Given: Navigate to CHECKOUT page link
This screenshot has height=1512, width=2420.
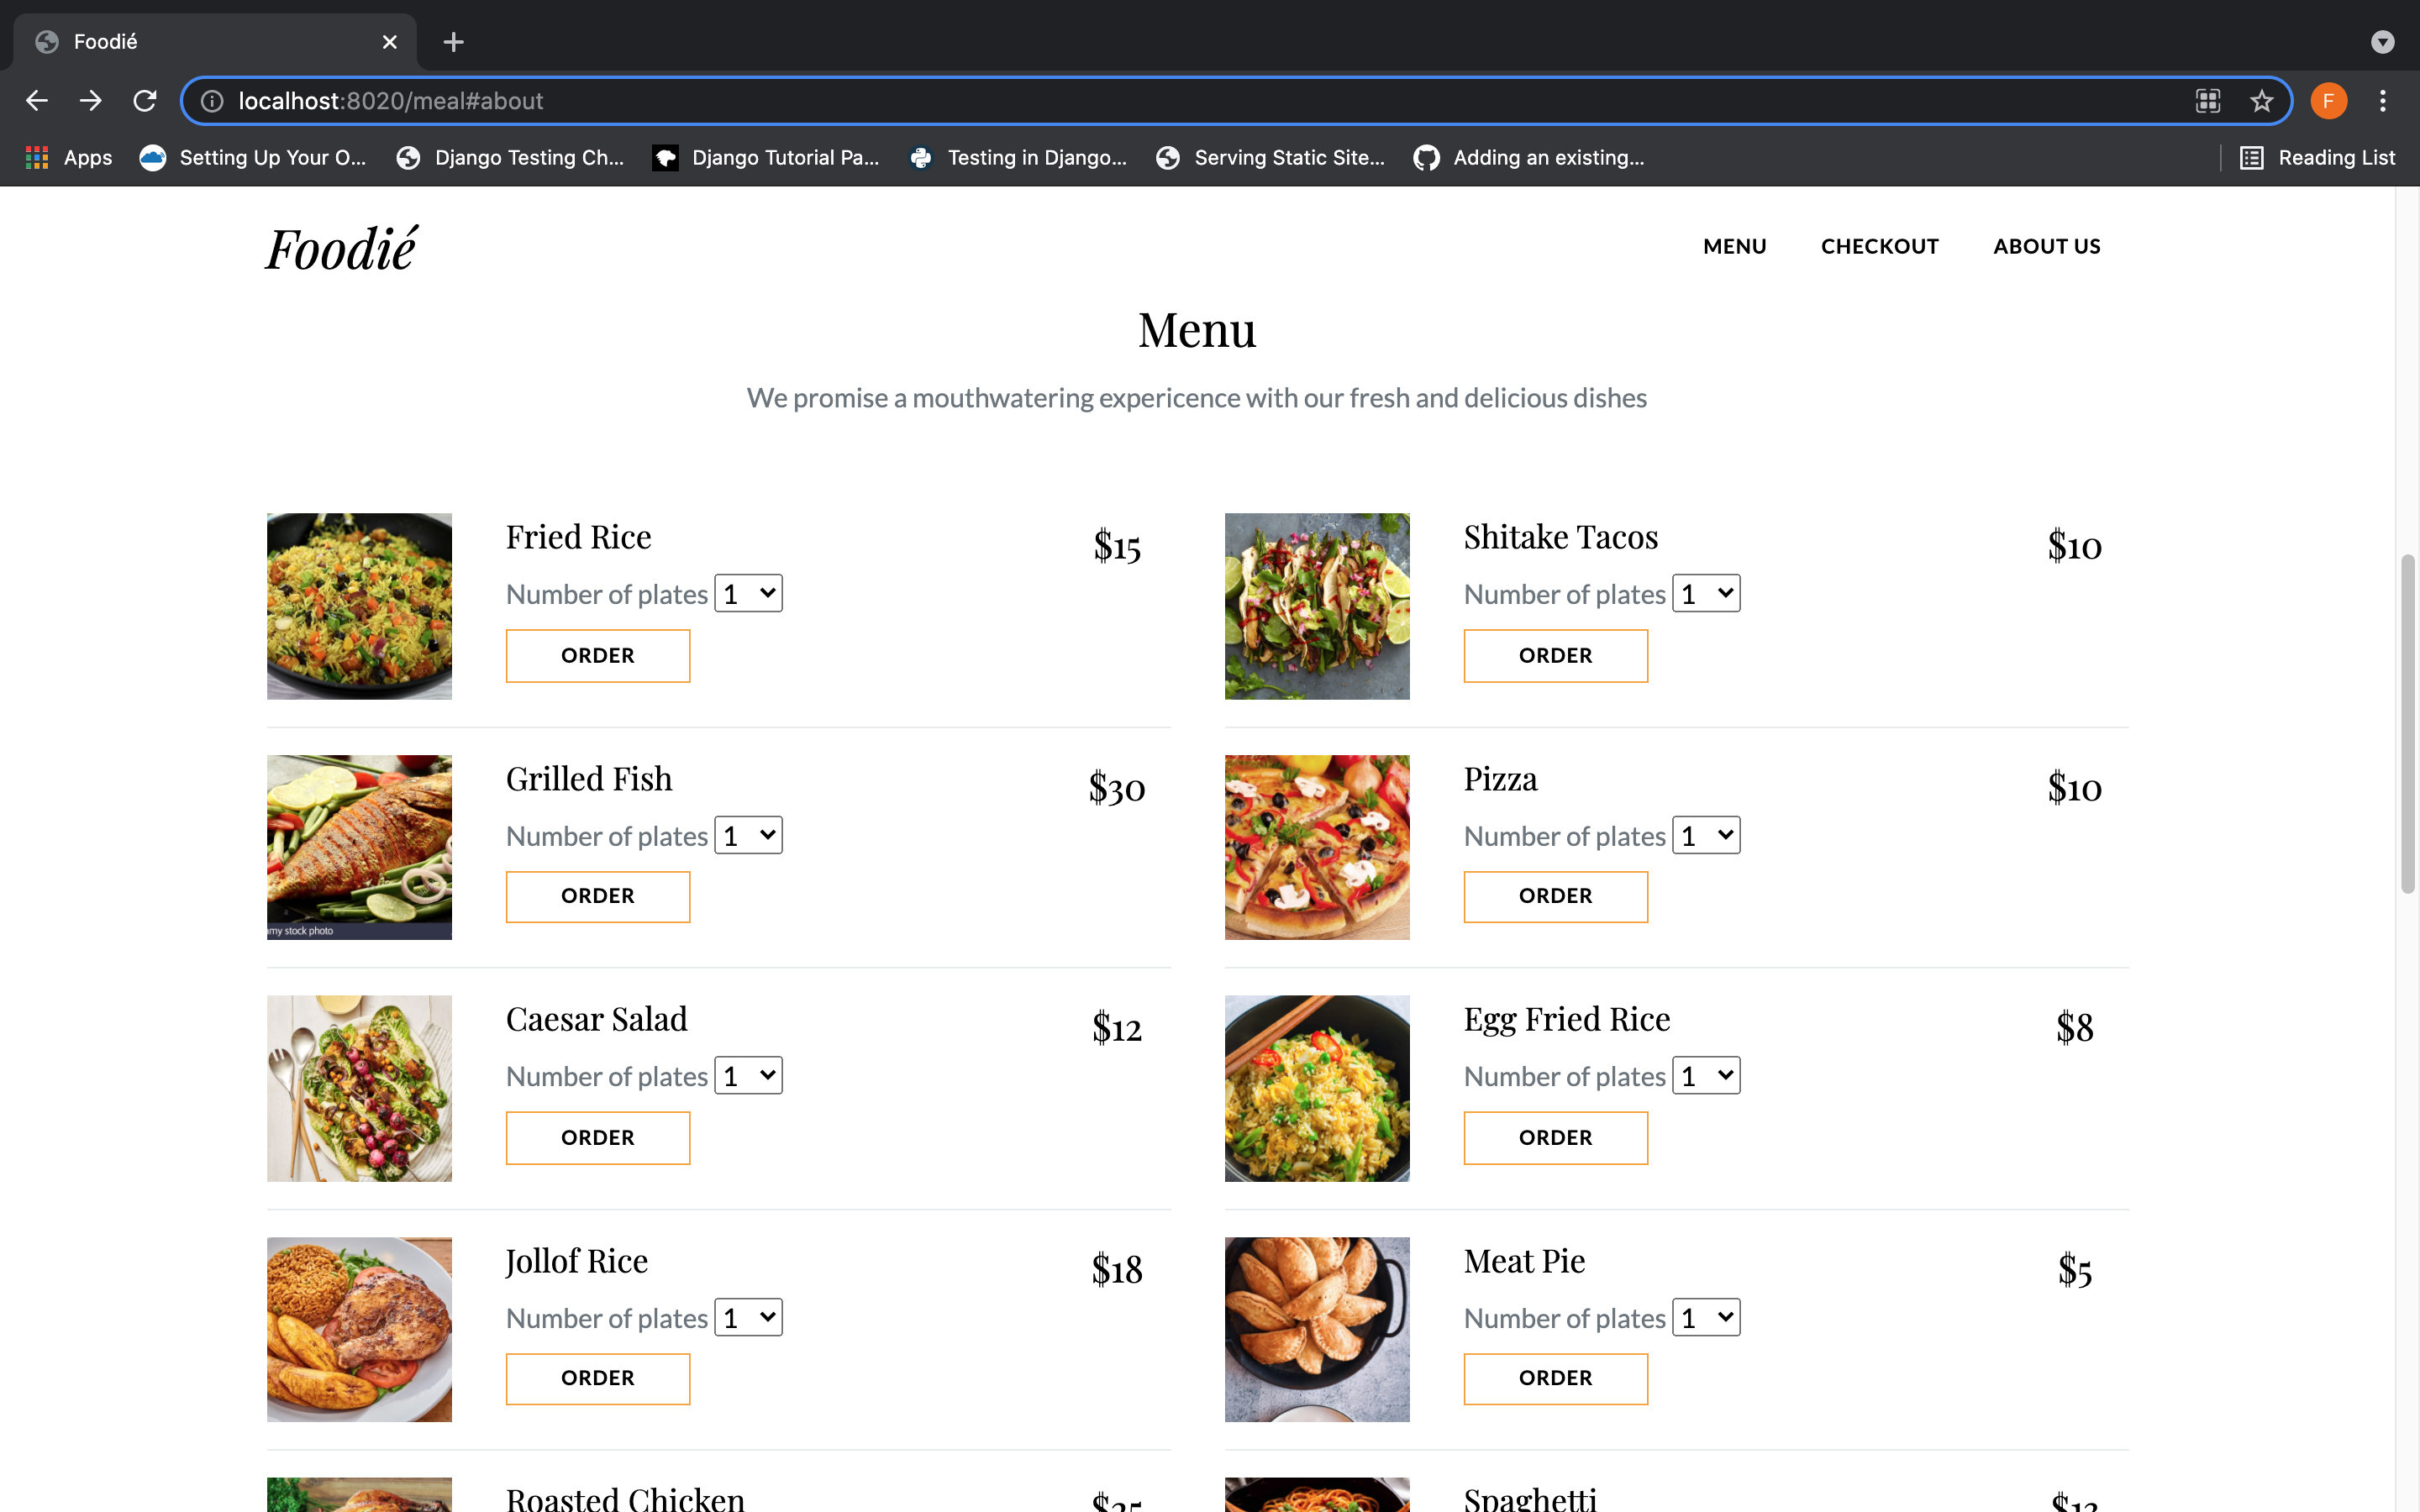Looking at the screenshot, I should point(1880,245).
